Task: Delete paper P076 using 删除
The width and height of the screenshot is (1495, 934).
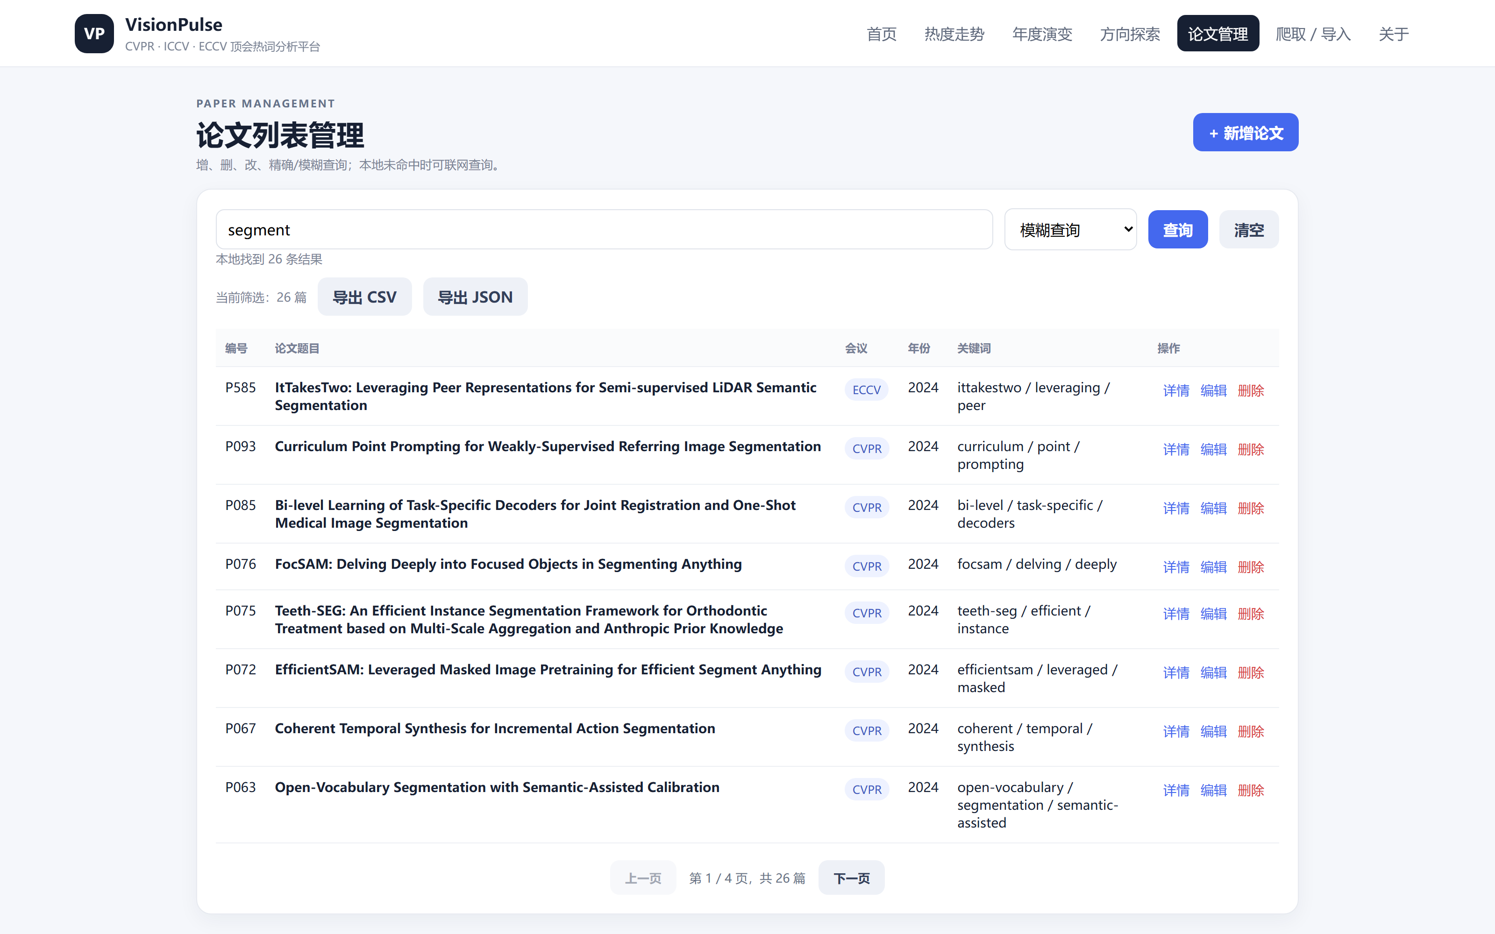Action: tap(1250, 567)
